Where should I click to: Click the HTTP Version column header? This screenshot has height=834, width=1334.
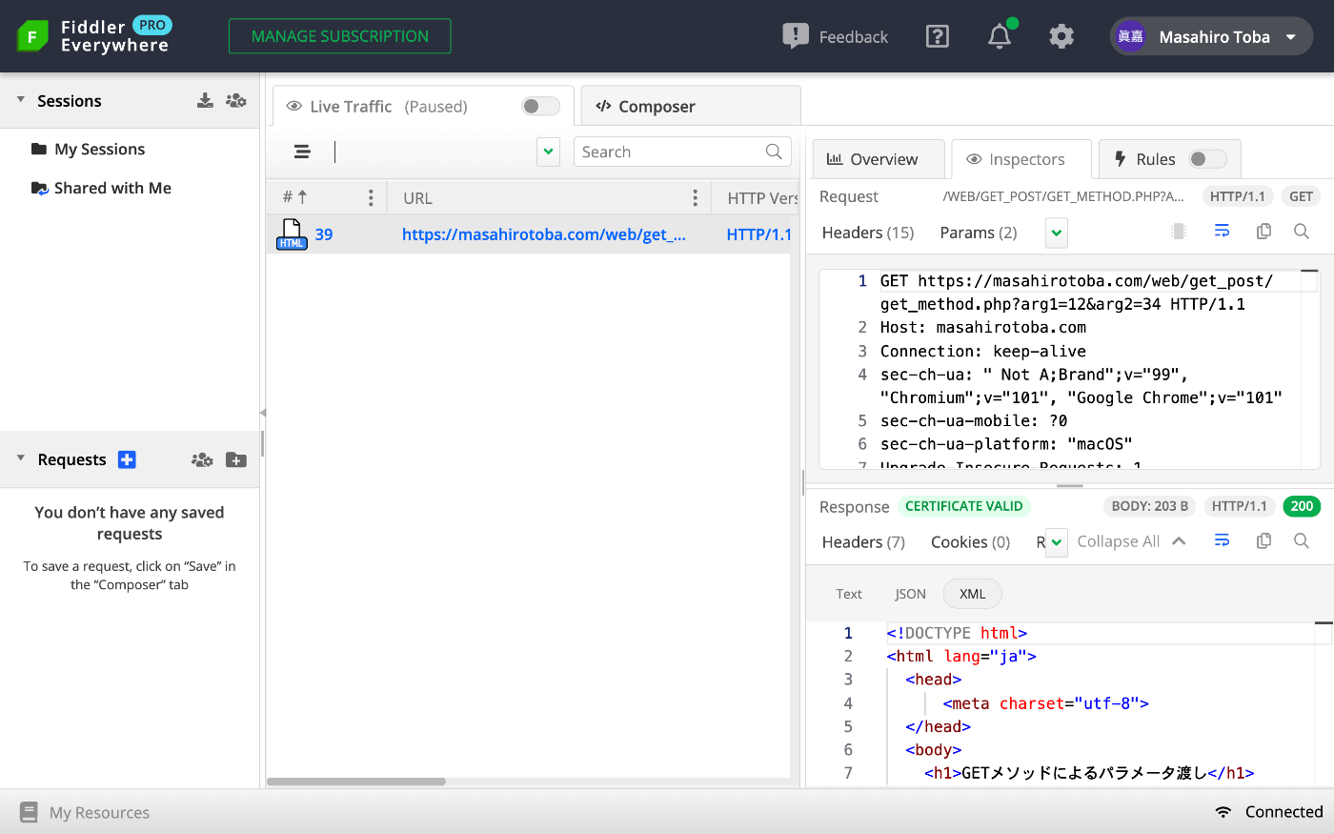[762, 198]
